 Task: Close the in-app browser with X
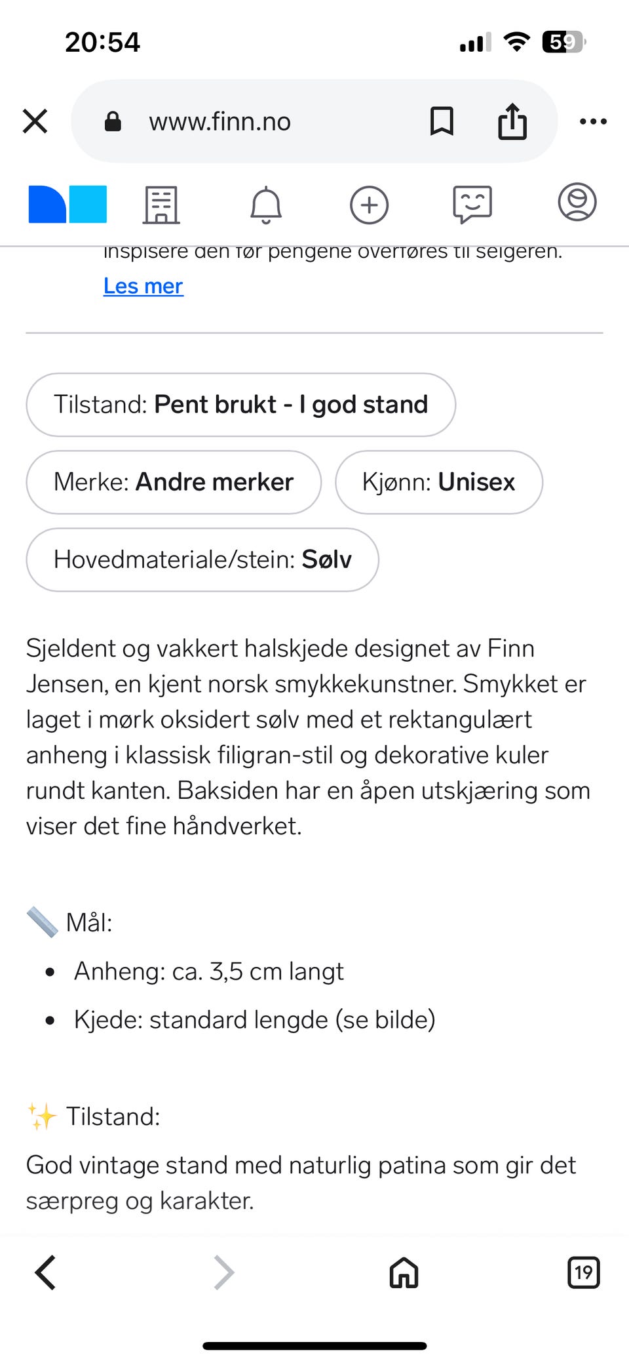[35, 121]
